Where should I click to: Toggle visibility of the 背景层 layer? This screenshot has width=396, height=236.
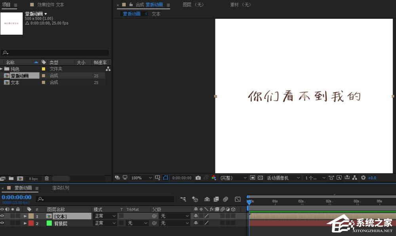click(2, 223)
